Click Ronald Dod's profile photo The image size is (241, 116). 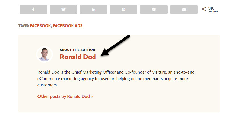tap(44, 54)
